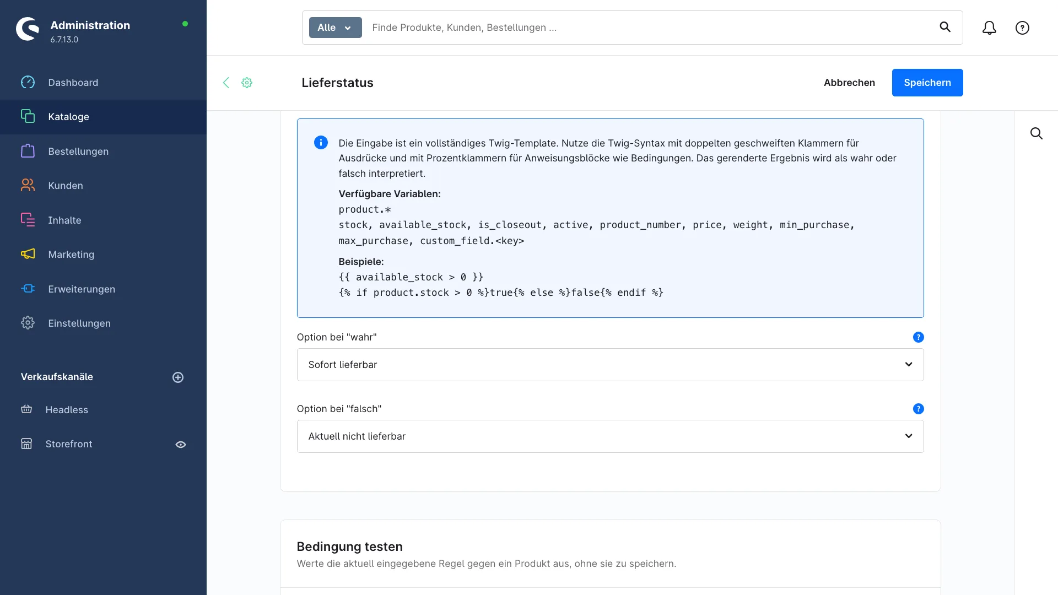Click the Speichern button

[x=927, y=83]
